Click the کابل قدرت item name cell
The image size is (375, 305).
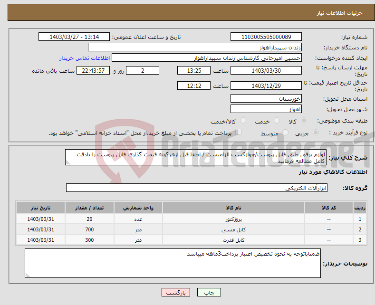[233, 240]
